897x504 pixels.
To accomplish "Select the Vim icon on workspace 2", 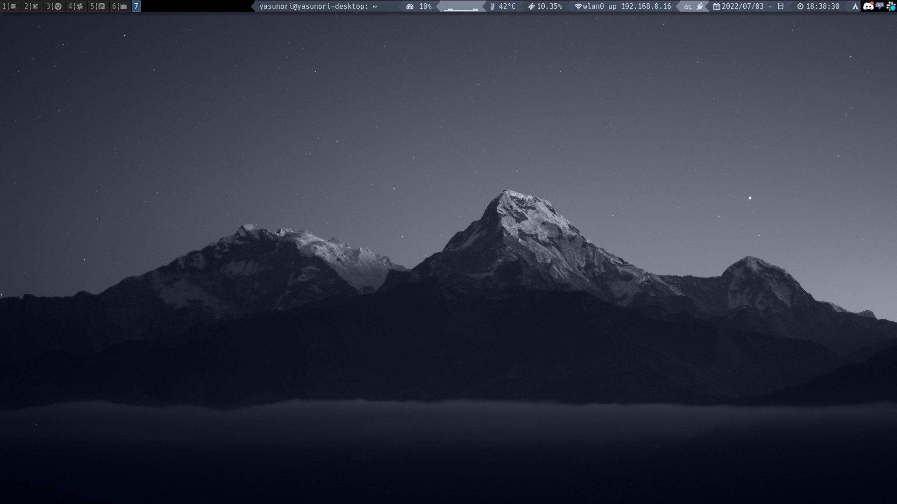I will (x=35, y=6).
